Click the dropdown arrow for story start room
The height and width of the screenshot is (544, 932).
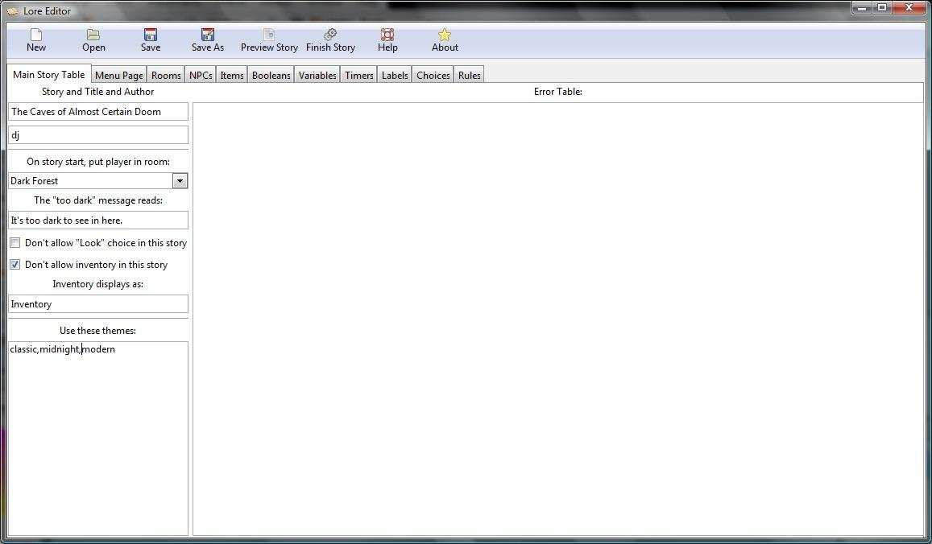click(180, 180)
